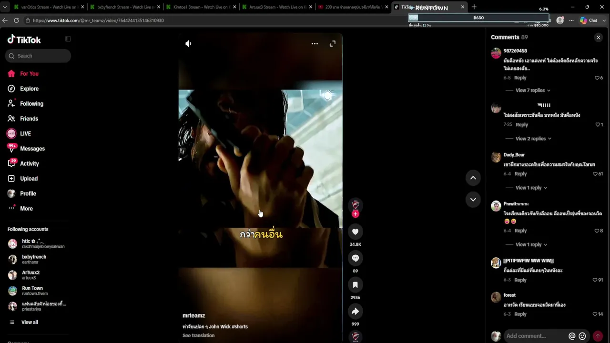Insert a mention with the @ icon
This screenshot has height=343, width=610.
point(572,336)
